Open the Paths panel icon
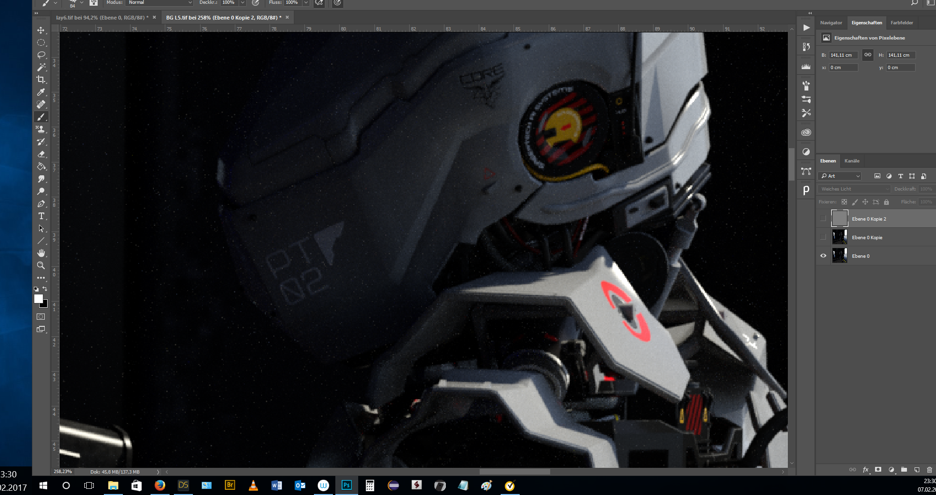 (x=806, y=171)
